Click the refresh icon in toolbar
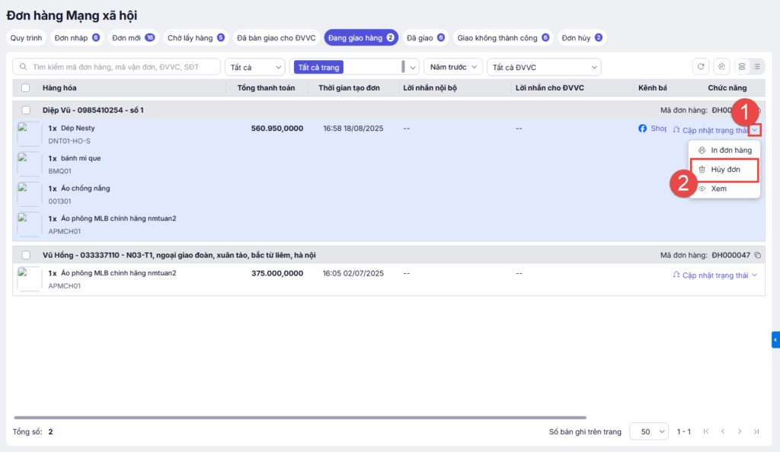 701,66
